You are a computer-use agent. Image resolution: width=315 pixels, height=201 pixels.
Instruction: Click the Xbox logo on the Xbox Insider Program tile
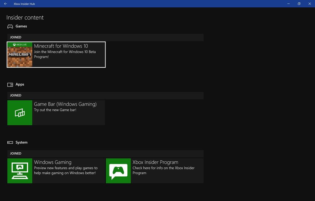[118, 170]
